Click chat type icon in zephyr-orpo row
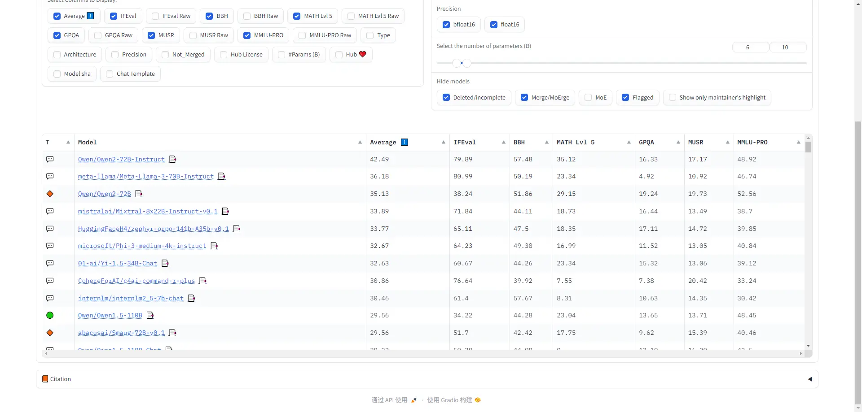The image size is (862, 412). [x=50, y=229]
